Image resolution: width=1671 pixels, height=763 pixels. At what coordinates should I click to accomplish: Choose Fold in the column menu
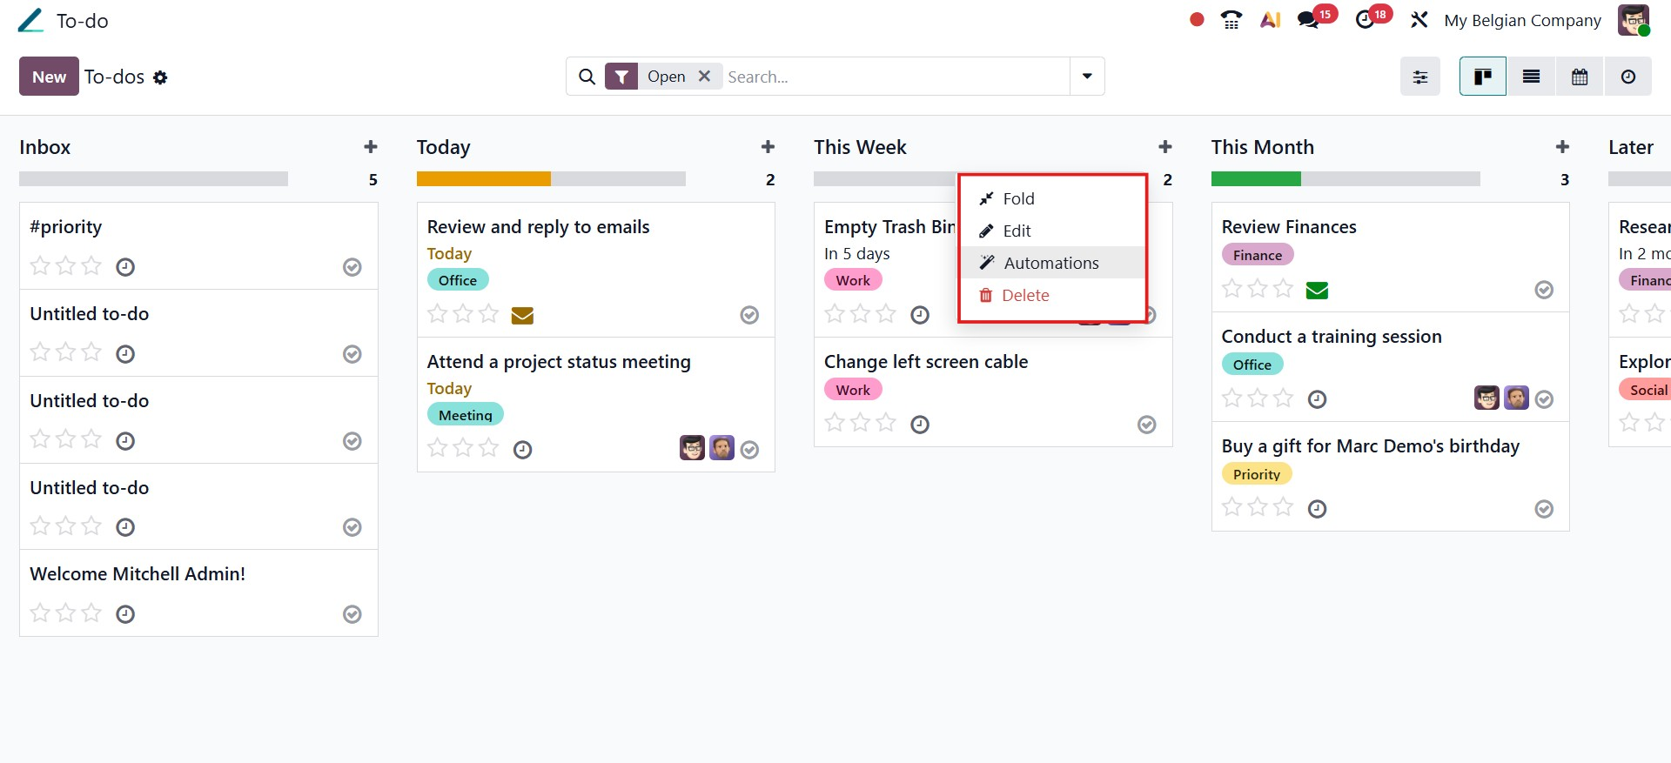click(x=1018, y=198)
